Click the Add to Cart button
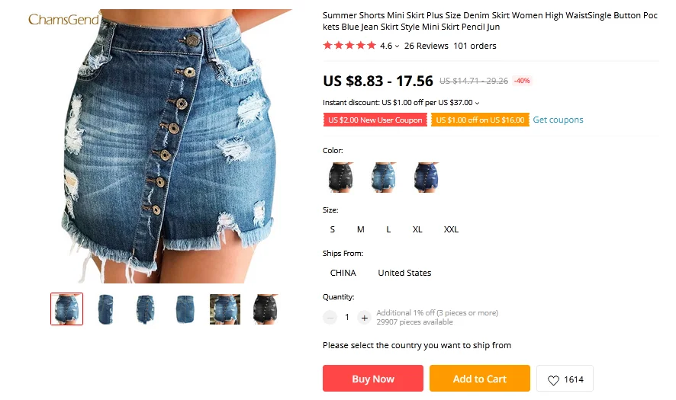This screenshot has height=400, width=676. pyautogui.click(x=480, y=379)
